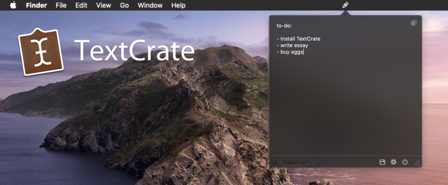
Task: Click the "- write essay" line
Action: [292, 45]
